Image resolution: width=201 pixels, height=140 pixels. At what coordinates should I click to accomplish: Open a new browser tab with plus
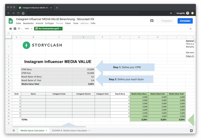(x=57, y=8)
